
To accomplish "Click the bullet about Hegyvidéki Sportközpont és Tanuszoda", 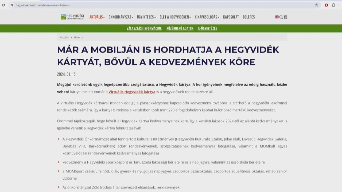I will 164,162.
